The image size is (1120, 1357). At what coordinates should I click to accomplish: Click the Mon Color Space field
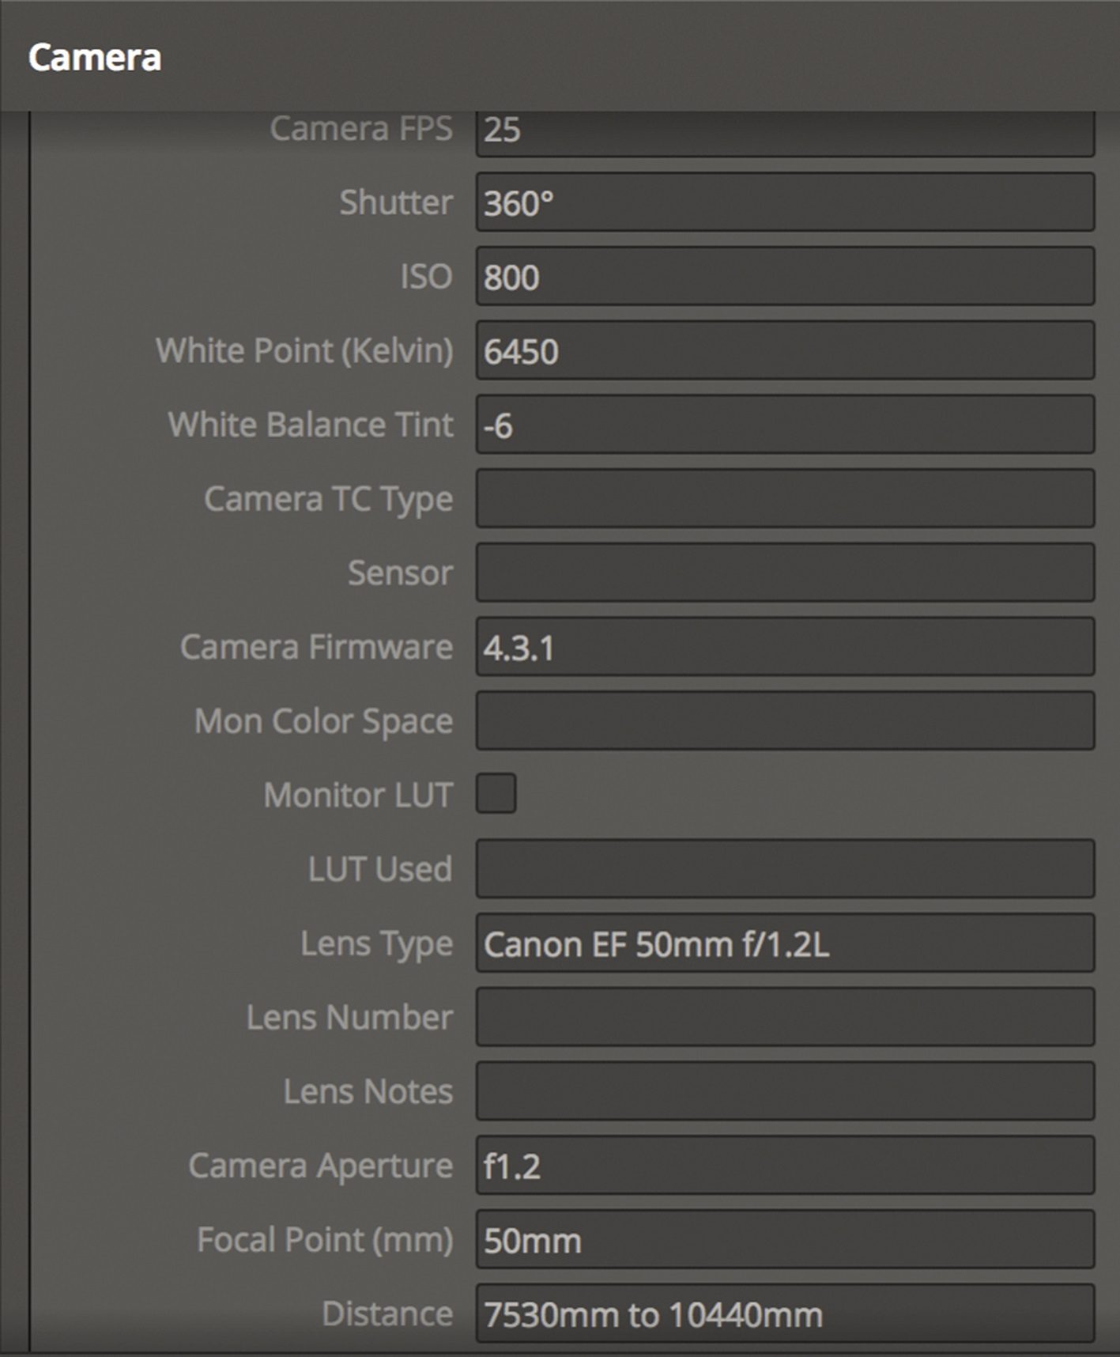pos(784,721)
